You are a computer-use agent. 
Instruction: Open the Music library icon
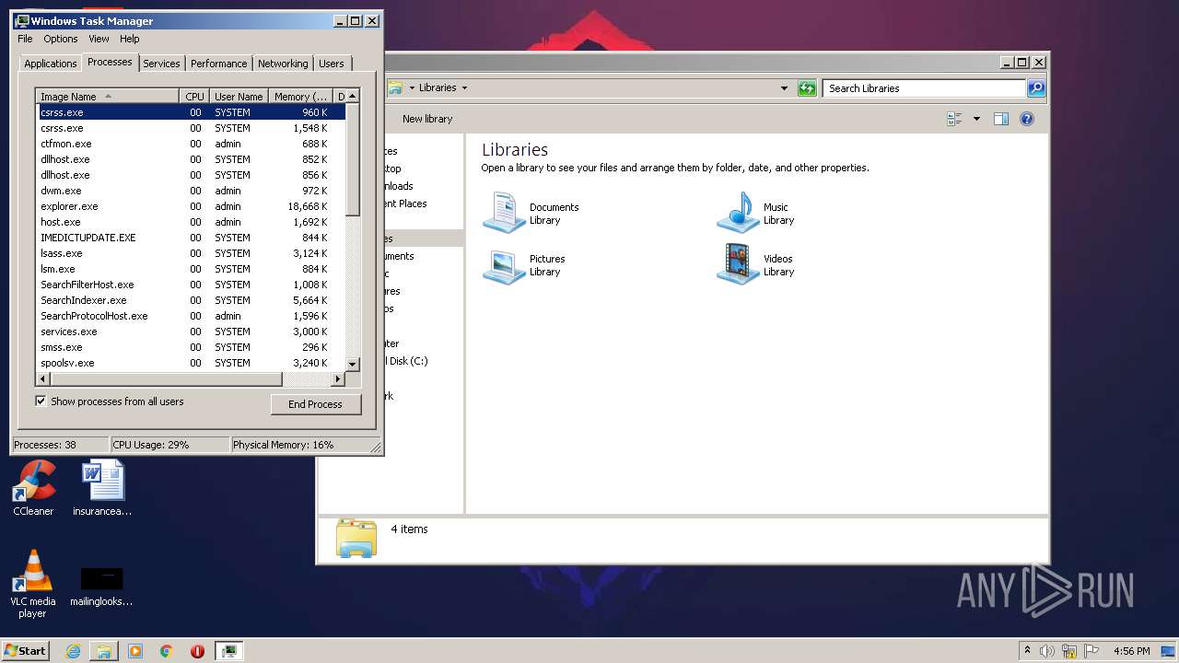coord(738,213)
